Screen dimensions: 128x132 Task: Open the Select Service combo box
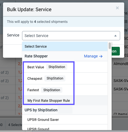(x=71, y=36)
